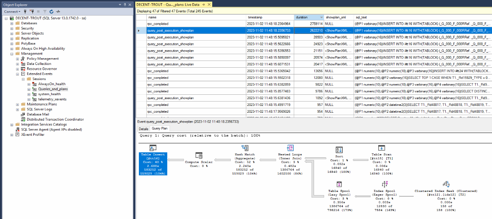Expand the SQL Server Logs node
492x219 pixels.
17,109
